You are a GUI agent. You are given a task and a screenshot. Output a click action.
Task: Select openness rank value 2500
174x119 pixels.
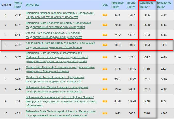click(147, 25)
